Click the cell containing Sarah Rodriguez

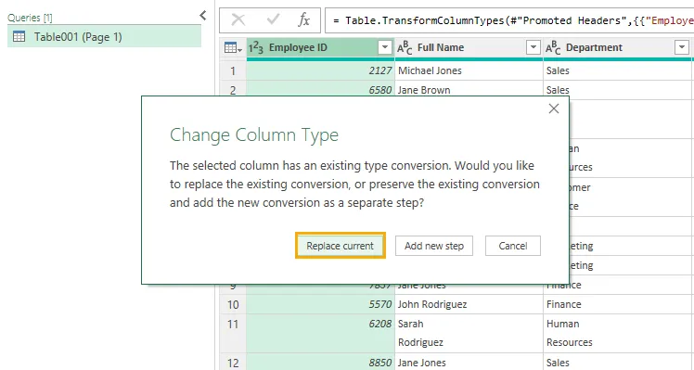tap(469, 333)
